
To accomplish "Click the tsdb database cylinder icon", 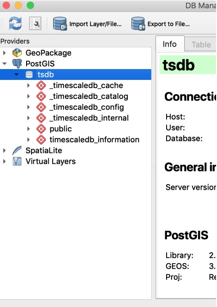I will point(29,74).
